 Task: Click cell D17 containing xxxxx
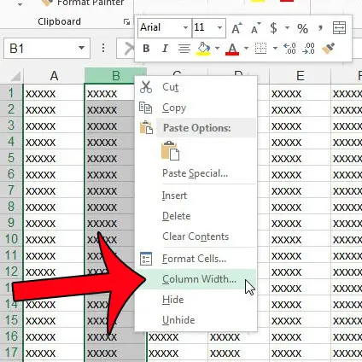(238, 353)
